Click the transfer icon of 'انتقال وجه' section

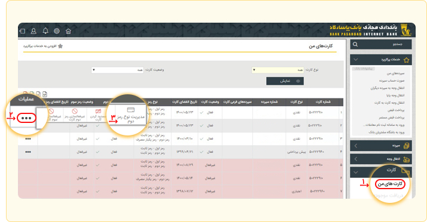(x=406, y=159)
